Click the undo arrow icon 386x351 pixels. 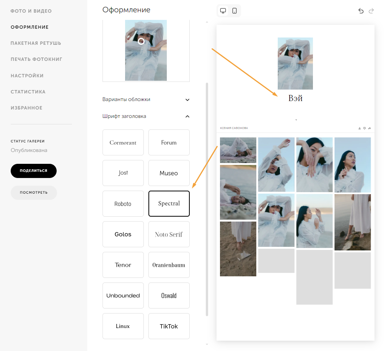click(x=361, y=11)
